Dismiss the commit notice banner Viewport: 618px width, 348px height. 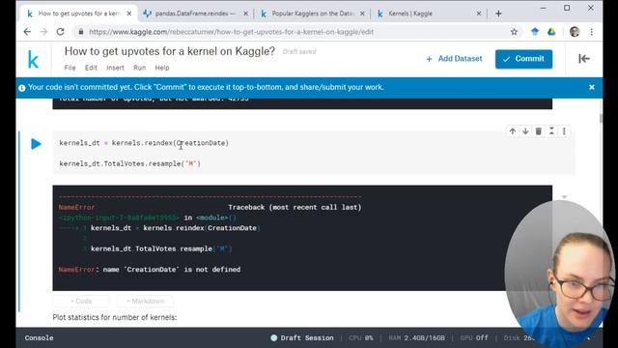point(592,87)
